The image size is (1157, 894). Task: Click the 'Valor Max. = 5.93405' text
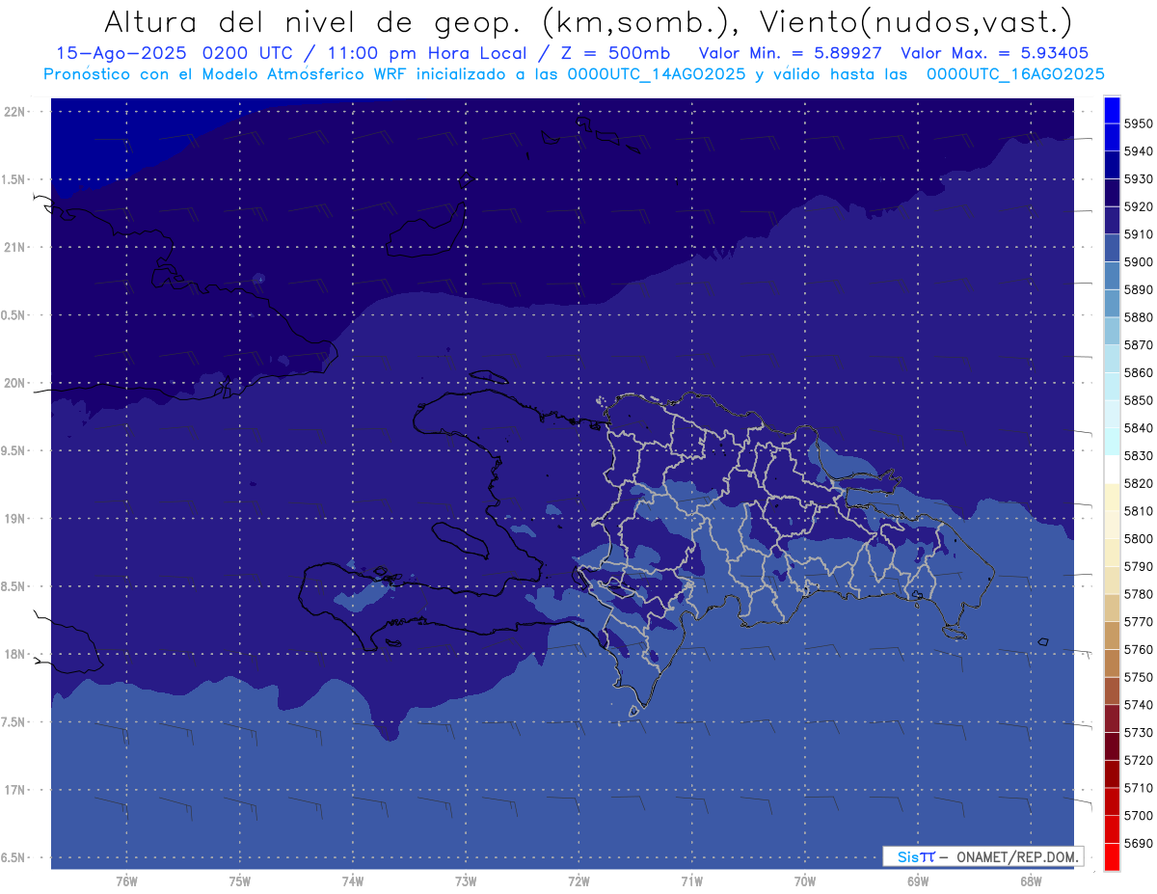[x=996, y=53]
